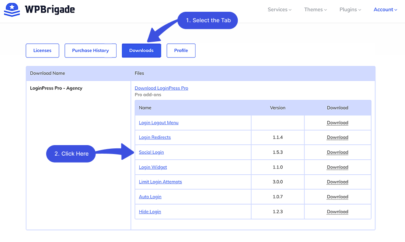Click the WPBrigade brand name text

(50, 10)
